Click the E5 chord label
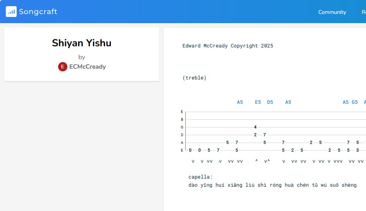366x211 pixels. click(258, 102)
